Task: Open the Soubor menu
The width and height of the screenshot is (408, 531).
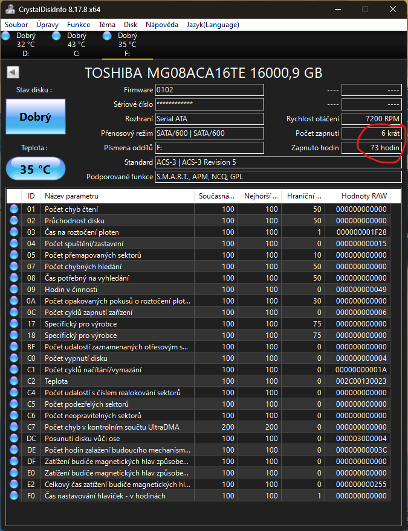Action: 16,25
